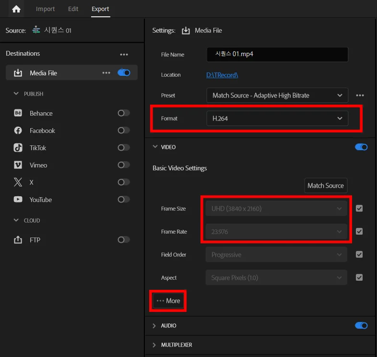Screen dimensions: 377x357
Task: Open the Format dropdown showing H.264
Action: tap(277, 118)
